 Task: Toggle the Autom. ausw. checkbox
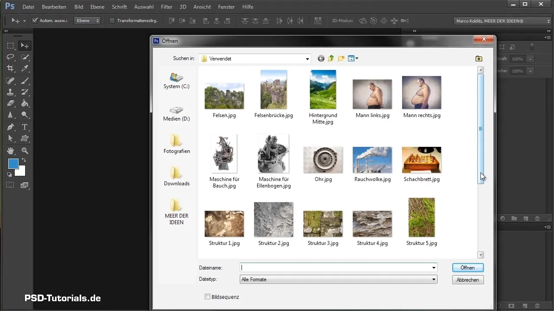tap(35, 21)
